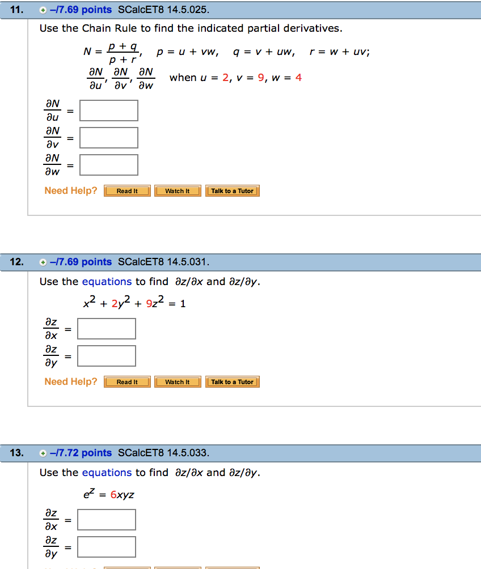Click Read It for question 12
This screenshot has width=481, height=569.
[127, 381]
